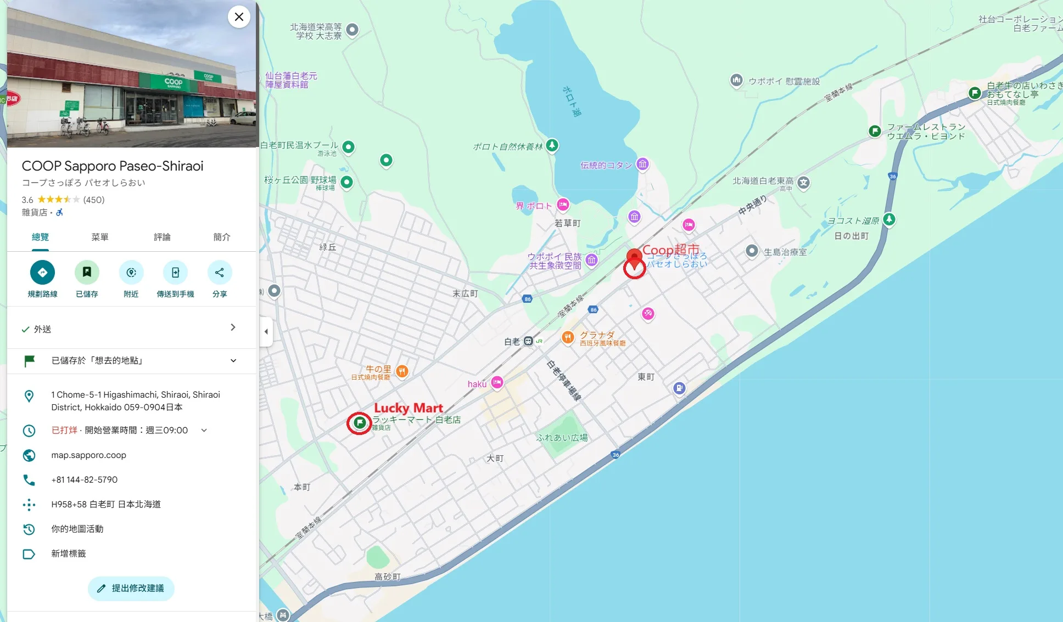
Task: Open the COOP store photo
Action: (132, 73)
